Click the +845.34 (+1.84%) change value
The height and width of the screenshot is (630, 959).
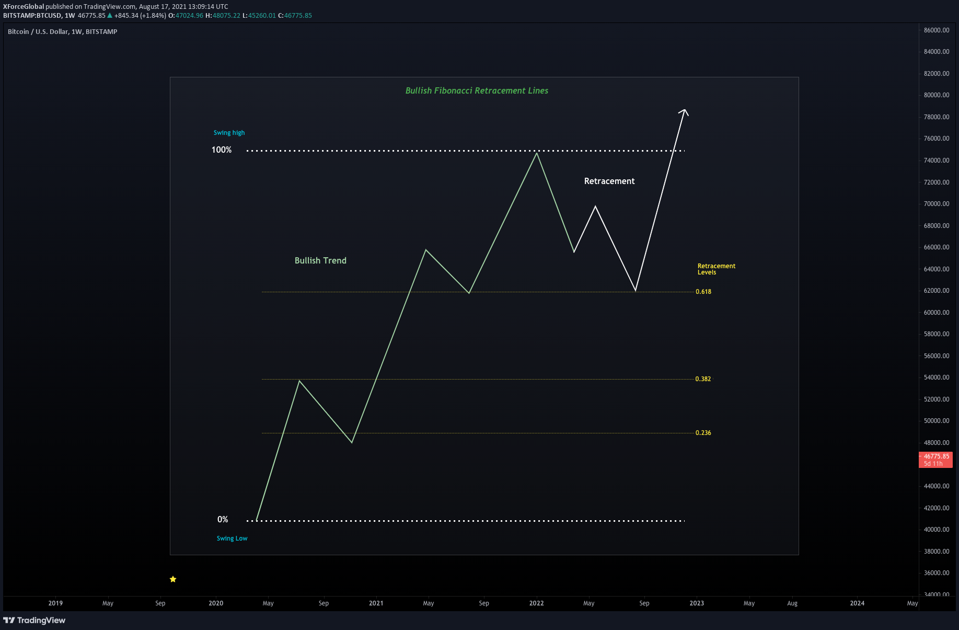(x=140, y=16)
